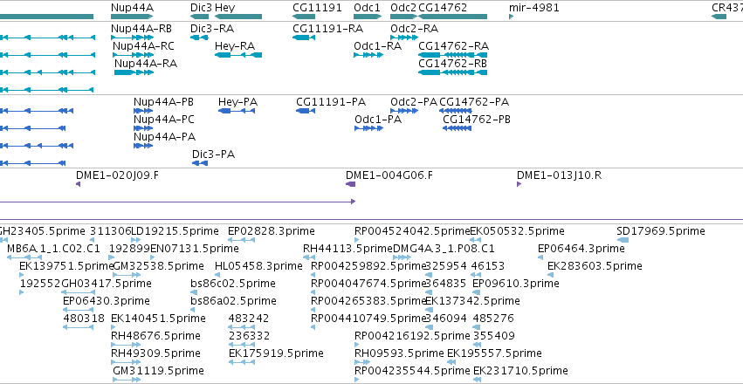Click the CG14762-PB protein feature
This screenshot has height=384, width=743.
(457, 128)
